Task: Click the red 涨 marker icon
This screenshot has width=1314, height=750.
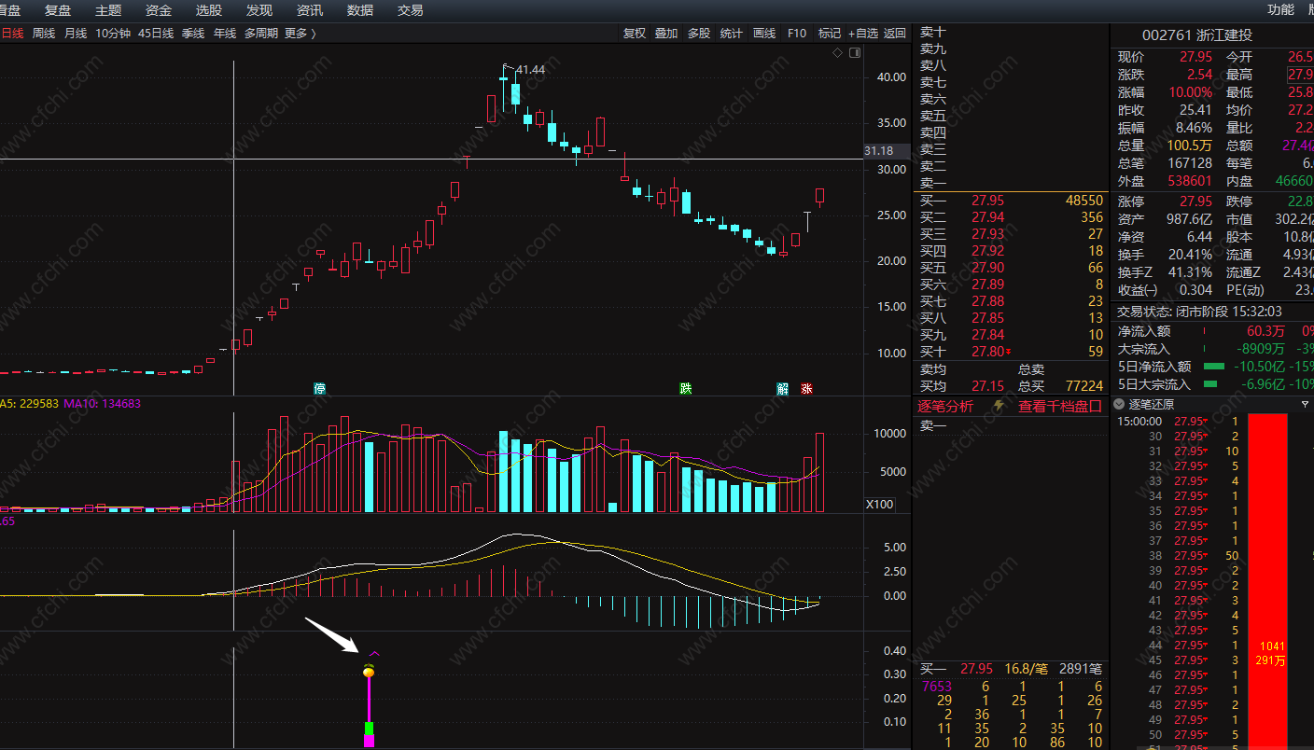Action: coord(806,388)
